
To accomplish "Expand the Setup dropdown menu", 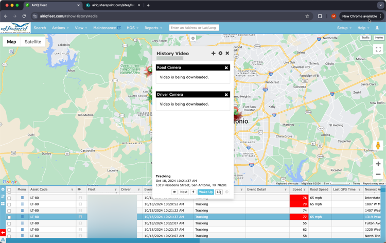I will pos(344,28).
